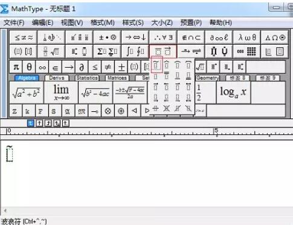293x225 pixels.
Task: Insert right arrow from small bar
Action: click(68, 67)
